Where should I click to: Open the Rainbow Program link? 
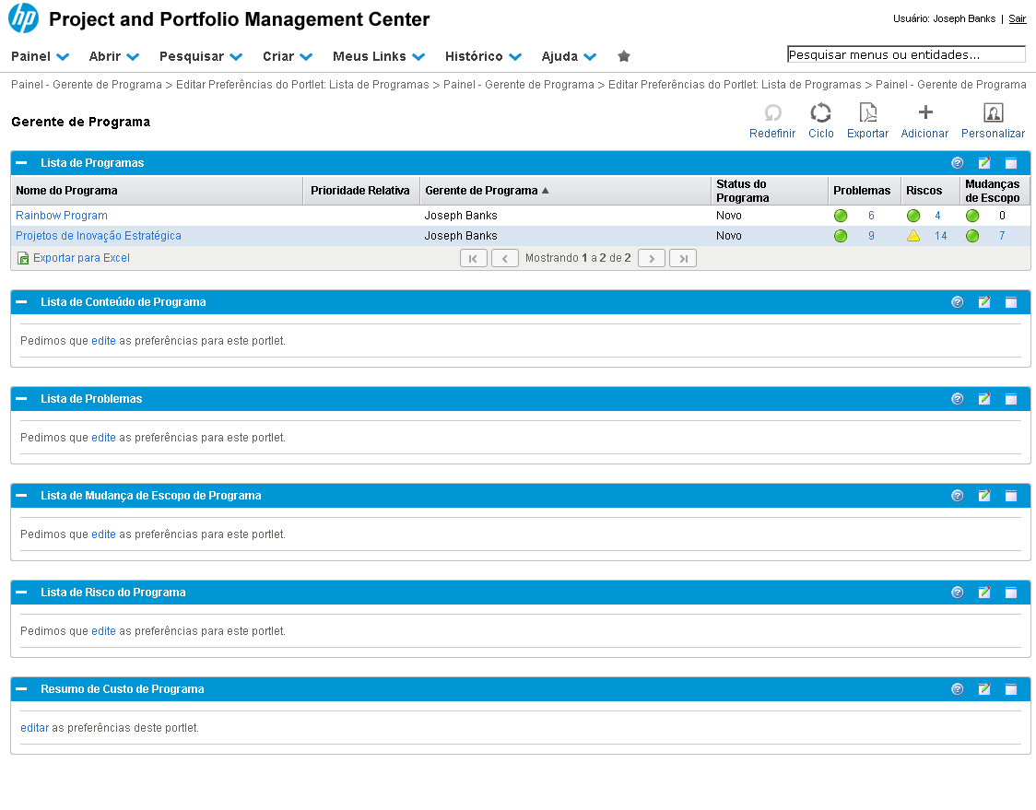62,216
